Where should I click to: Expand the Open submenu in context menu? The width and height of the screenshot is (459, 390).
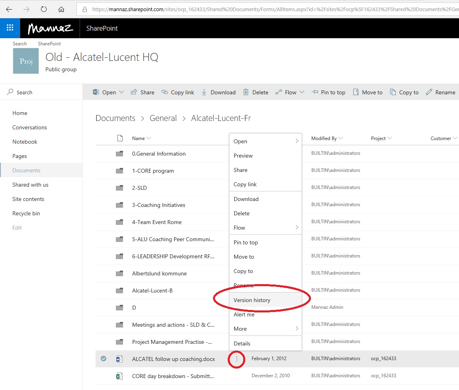click(297, 141)
